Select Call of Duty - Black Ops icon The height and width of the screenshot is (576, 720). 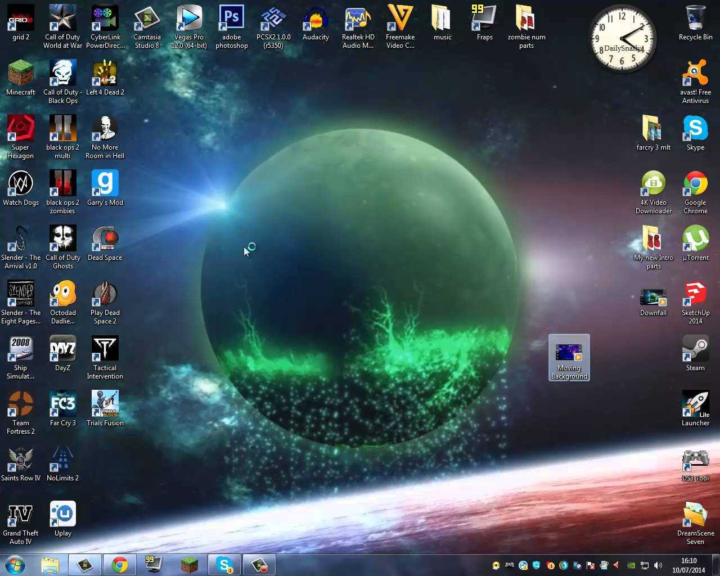pos(62,82)
